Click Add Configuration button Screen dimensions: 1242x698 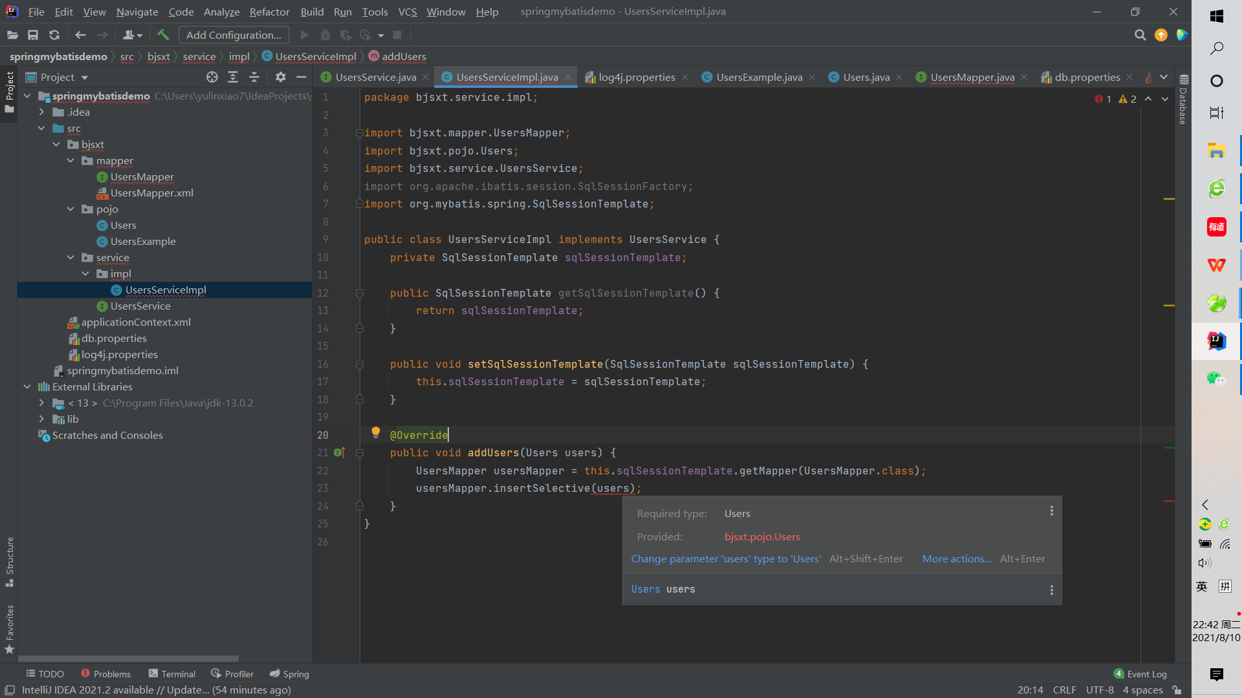(234, 35)
